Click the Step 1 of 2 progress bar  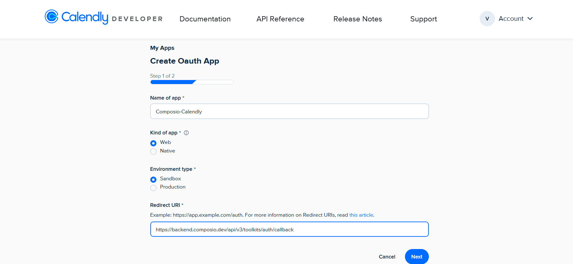click(192, 82)
